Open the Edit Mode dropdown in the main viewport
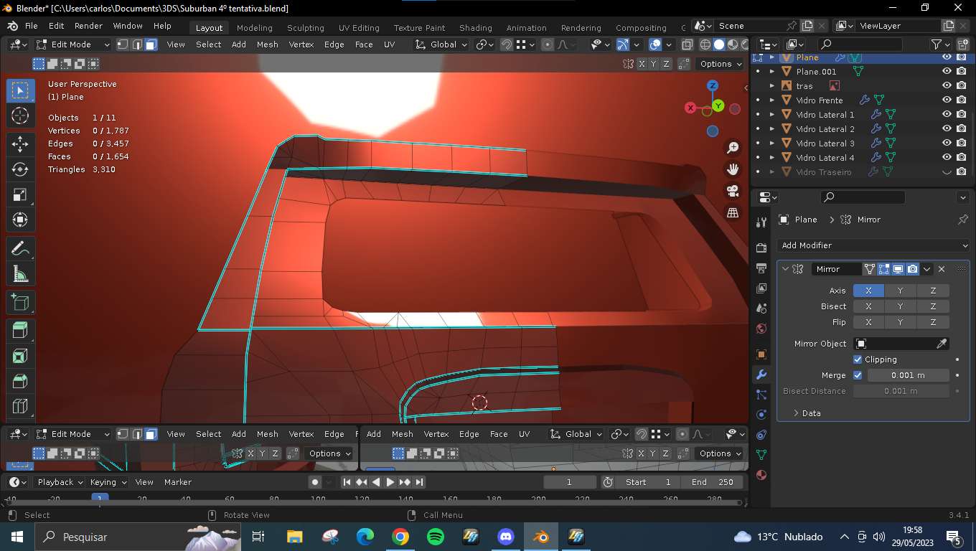 [x=73, y=44]
